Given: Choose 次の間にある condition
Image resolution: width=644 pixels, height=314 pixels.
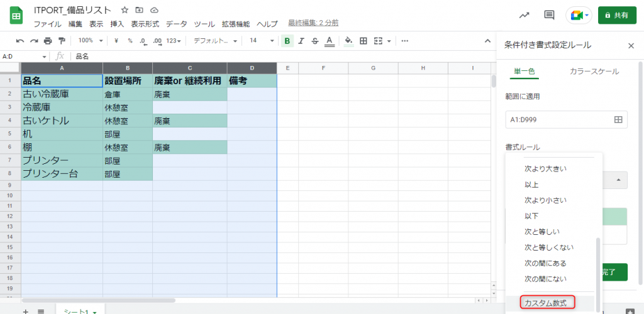Looking at the screenshot, I should click(x=545, y=263).
